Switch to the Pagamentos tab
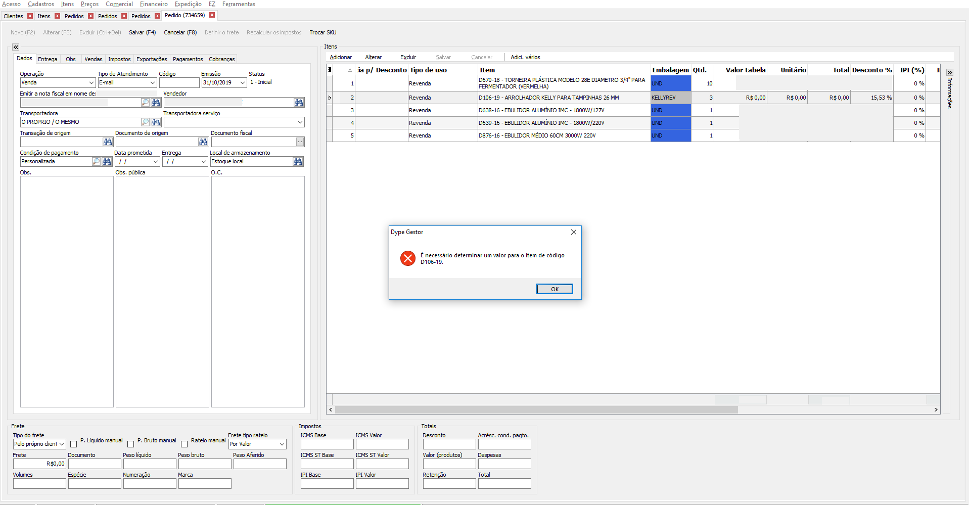The width and height of the screenshot is (969, 505). (188, 59)
